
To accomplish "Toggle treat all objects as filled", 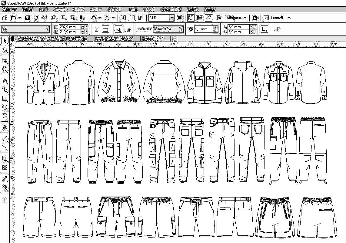I will coord(264,29).
